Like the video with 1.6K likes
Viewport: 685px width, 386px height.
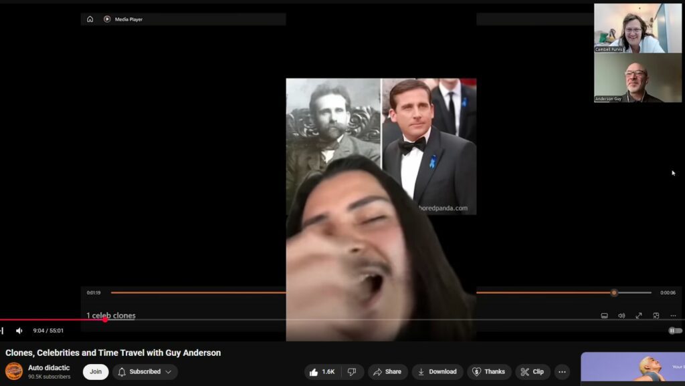click(x=322, y=371)
